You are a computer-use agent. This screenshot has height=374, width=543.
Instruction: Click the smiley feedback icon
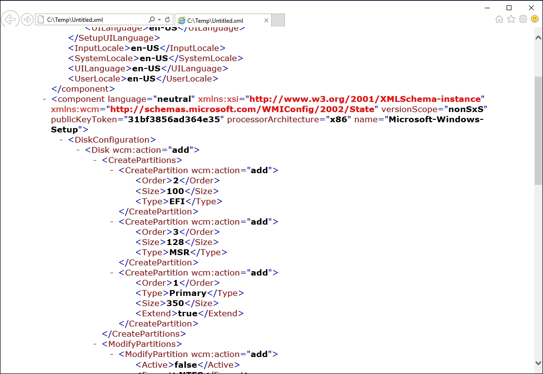tap(535, 19)
